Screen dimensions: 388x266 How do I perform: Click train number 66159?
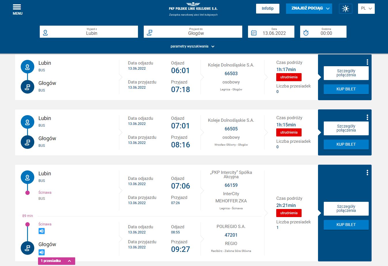(x=231, y=185)
